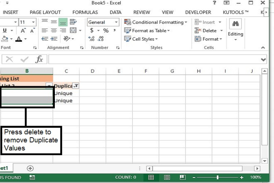Image resolution: width=274 pixels, height=183 pixels.
Task: Click the Delete cells button
Action: pos(205,31)
